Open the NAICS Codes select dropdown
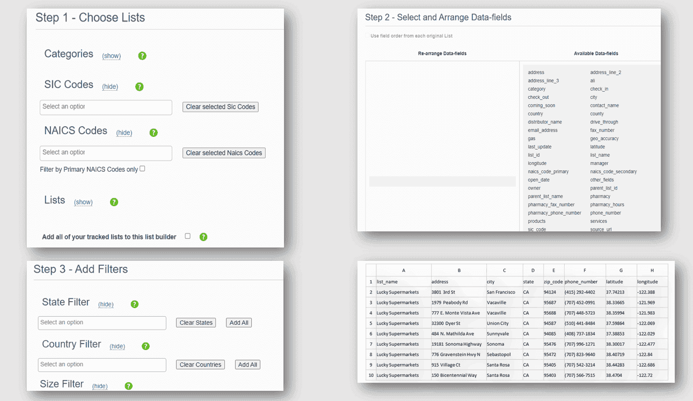This screenshot has height=401, width=693. click(x=106, y=153)
